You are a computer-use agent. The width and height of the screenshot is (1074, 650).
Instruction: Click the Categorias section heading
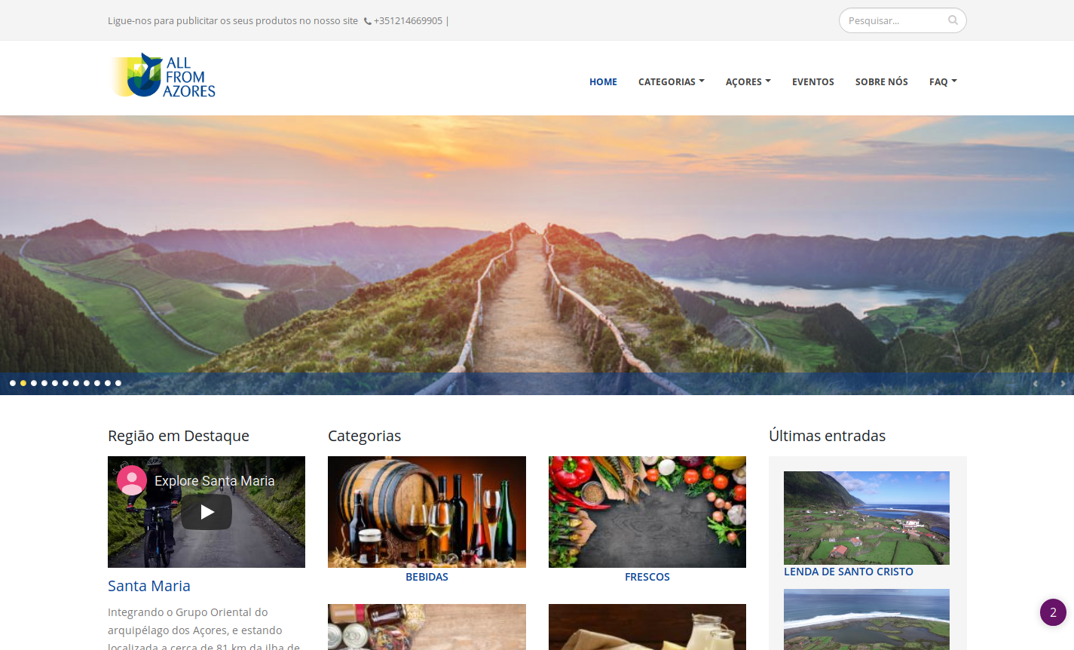pyautogui.click(x=364, y=436)
